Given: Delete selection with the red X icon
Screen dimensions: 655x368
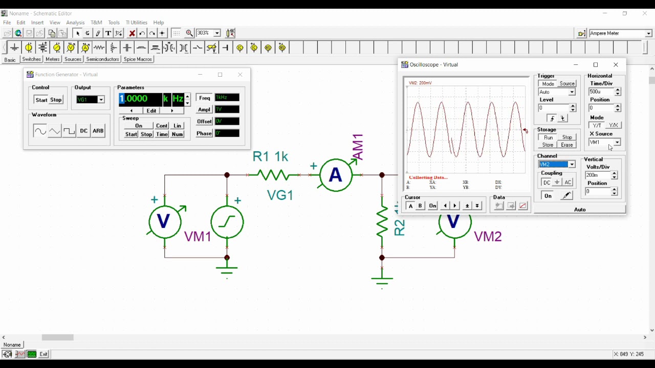Looking at the screenshot, I should pos(132,33).
